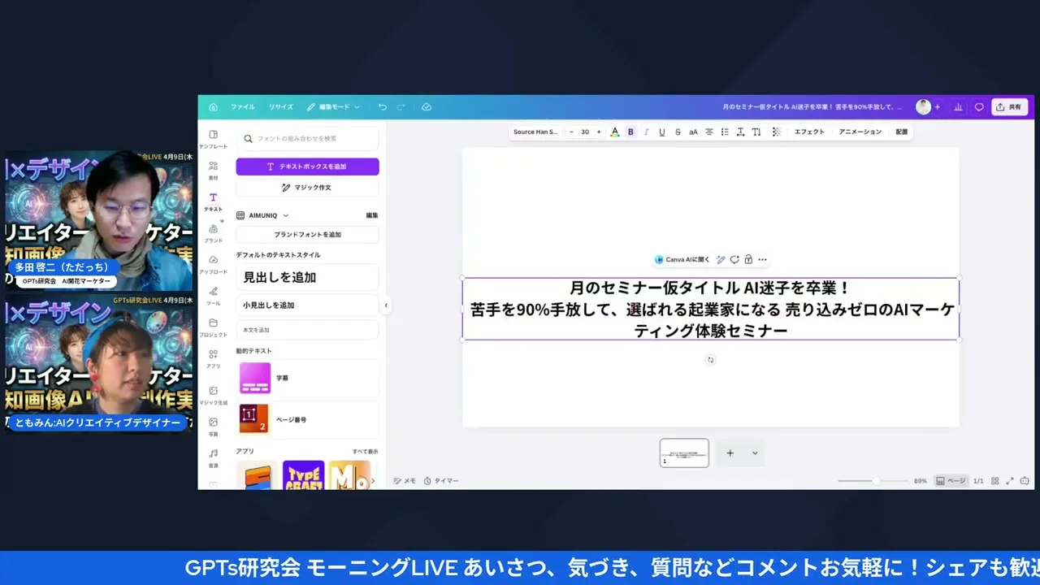Open the Source Han font selector

tap(535, 132)
